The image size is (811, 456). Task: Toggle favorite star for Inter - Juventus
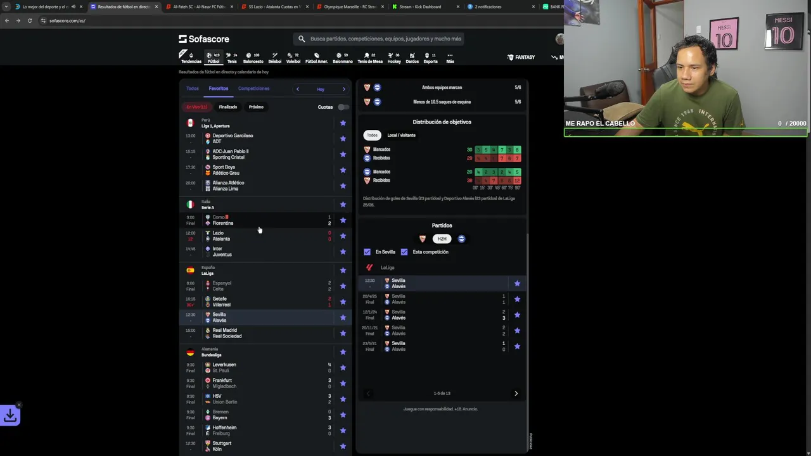point(343,251)
